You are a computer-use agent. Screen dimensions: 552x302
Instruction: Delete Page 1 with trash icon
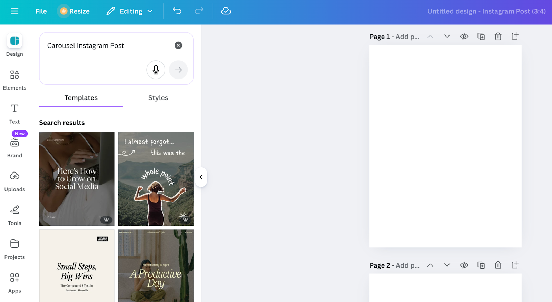(x=498, y=37)
